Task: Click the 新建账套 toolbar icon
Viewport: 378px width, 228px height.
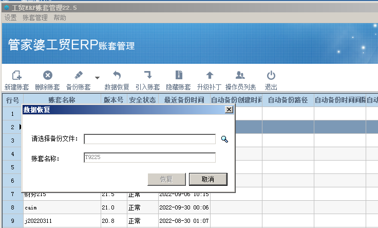Action: point(16,75)
